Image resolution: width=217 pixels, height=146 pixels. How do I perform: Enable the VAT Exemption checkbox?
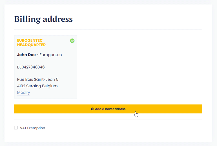[x=16, y=128]
